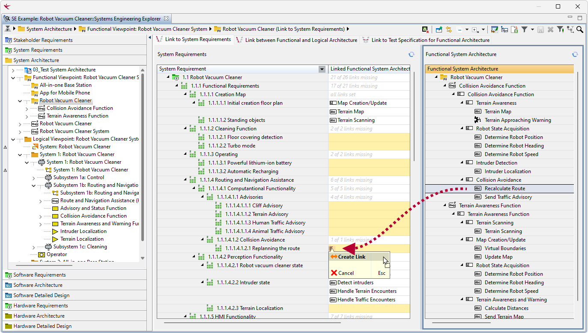
Task: Click the grey X delete toolbar icon
Action: 550,29
